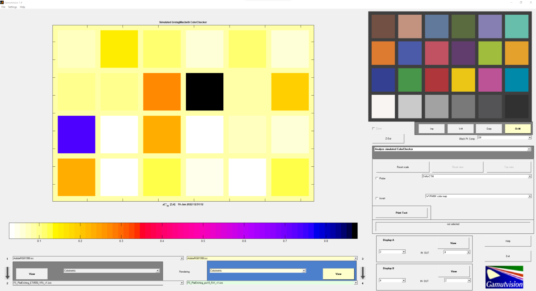Click the Print Test button
The height and width of the screenshot is (291, 536).
click(x=401, y=213)
